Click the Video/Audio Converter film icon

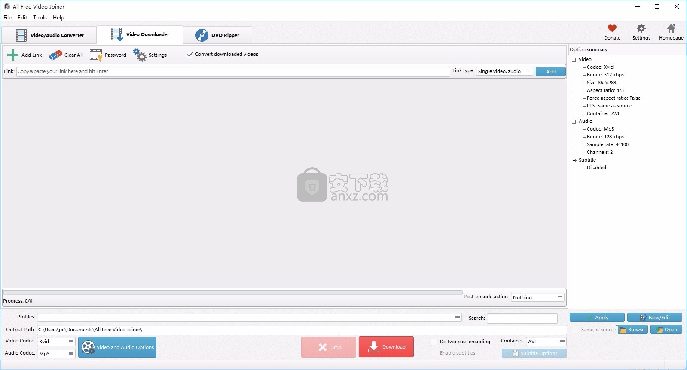click(x=21, y=35)
